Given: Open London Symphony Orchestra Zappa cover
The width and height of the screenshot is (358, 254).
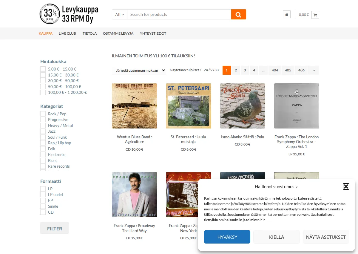Looking at the screenshot, I should pyautogui.click(x=297, y=106).
